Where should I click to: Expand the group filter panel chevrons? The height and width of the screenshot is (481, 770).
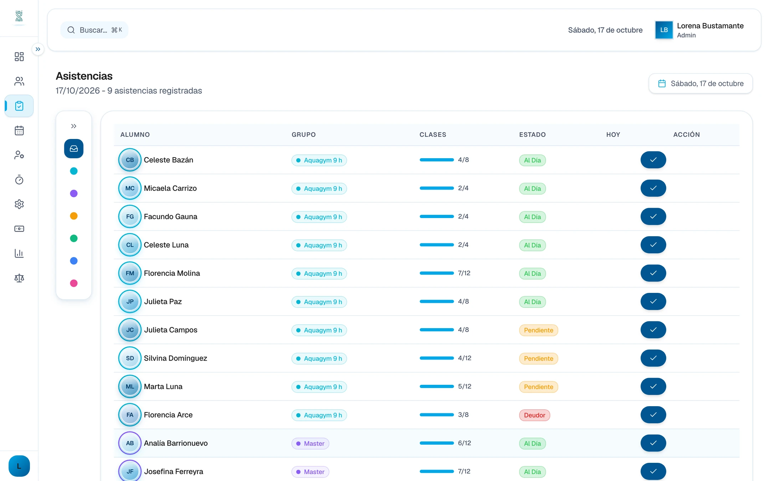tap(74, 126)
